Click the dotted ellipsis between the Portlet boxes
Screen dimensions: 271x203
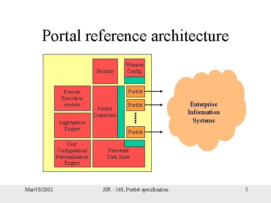pyautogui.click(x=135, y=118)
